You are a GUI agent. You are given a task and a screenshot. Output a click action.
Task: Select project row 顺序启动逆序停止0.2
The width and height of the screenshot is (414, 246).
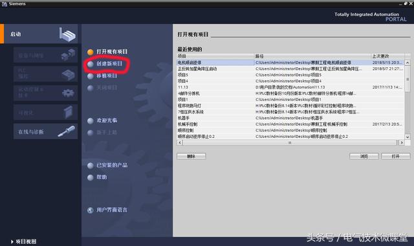(x=290, y=137)
